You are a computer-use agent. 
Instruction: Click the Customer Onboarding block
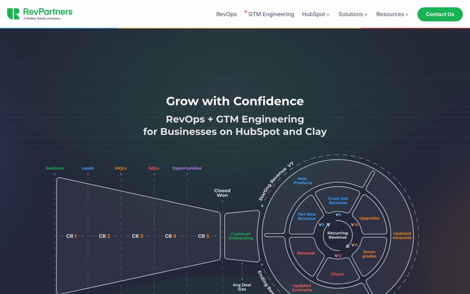242,236
